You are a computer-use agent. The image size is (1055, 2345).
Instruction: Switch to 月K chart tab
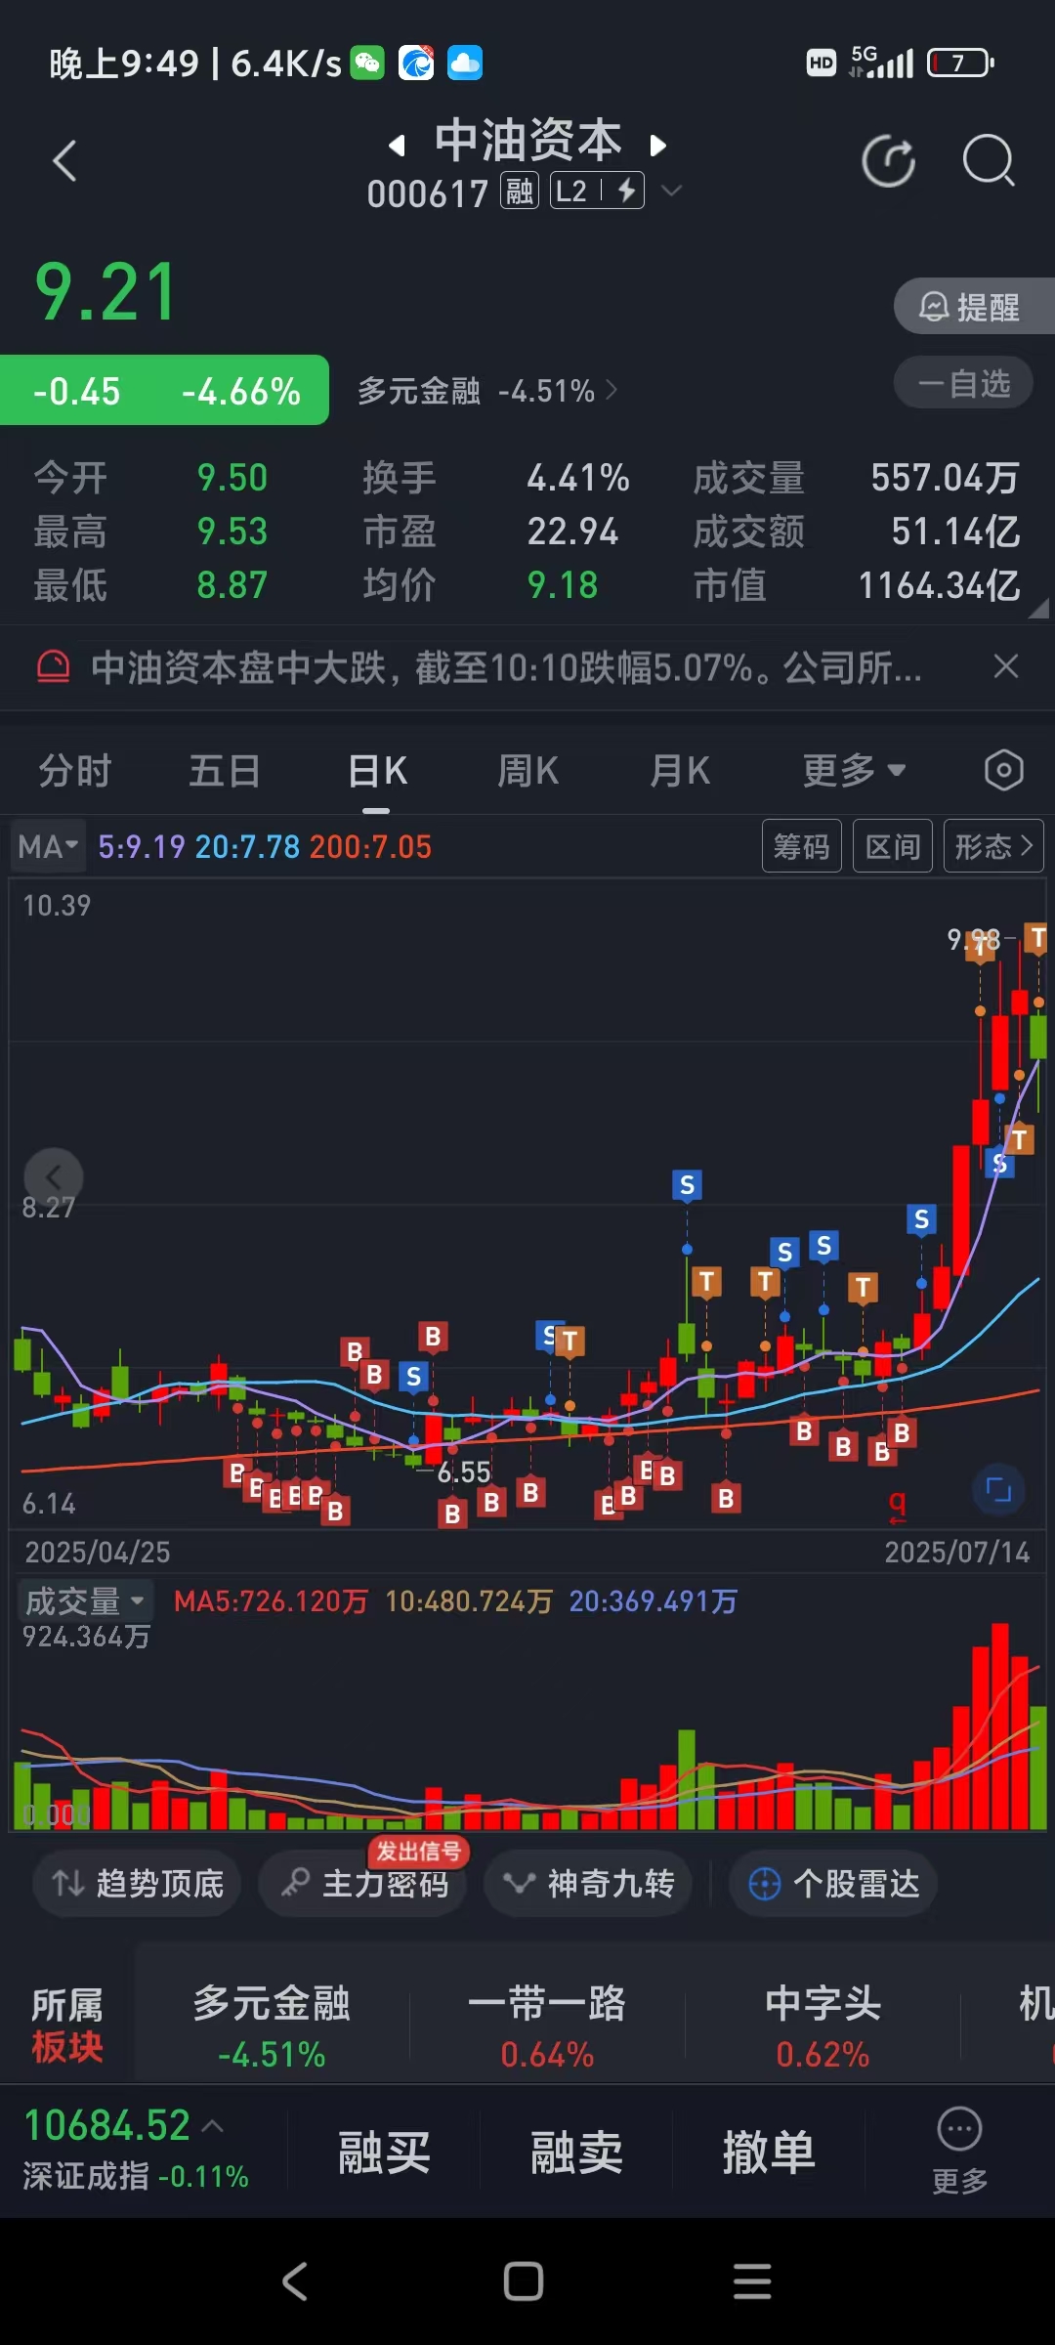coord(679,771)
